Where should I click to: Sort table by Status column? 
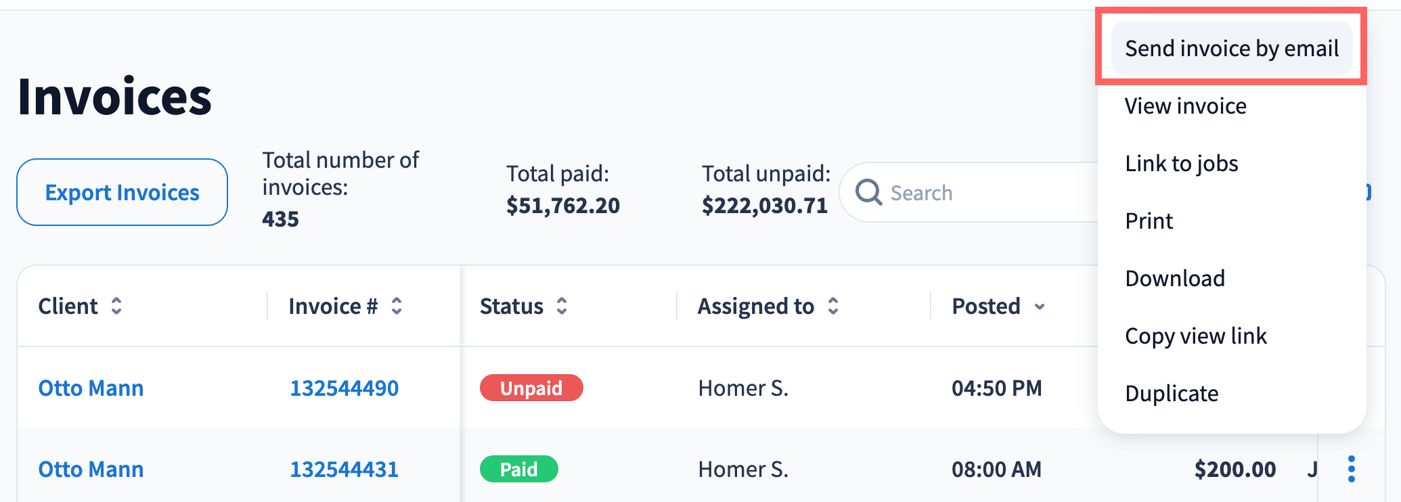click(x=562, y=306)
